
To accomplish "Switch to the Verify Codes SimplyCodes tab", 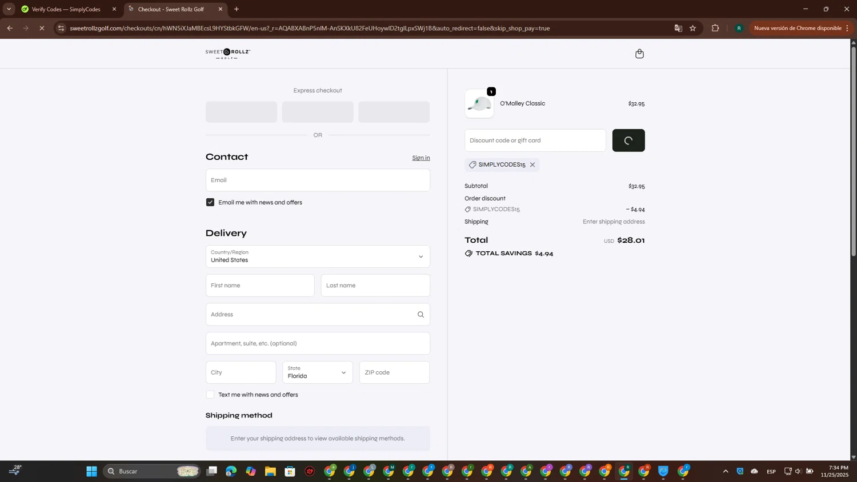I will coord(67,9).
